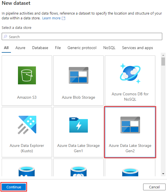Click the 'Azure Data Explorer (Kusto)' label
The image size is (167, 192).
click(27, 148)
